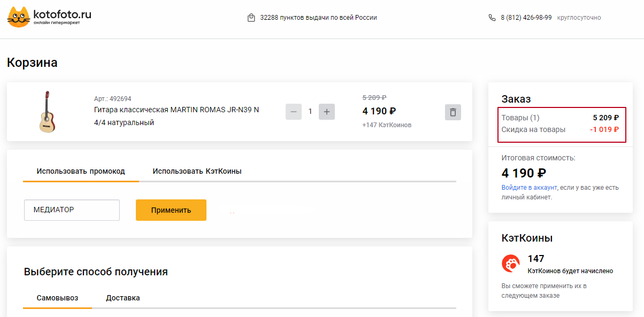The height and width of the screenshot is (317, 644).
Task: Click the pickup points bag icon
Action: pyautogui.click(x=251, y=18)
